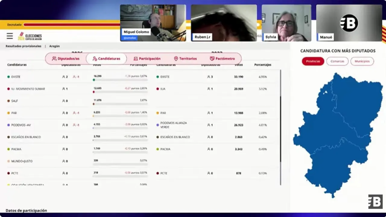
Task: Select the Candidaturas tab
Action: point(106,59)
